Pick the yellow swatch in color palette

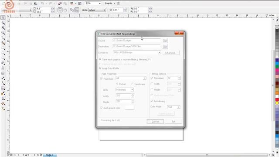(x=277, y=103)
